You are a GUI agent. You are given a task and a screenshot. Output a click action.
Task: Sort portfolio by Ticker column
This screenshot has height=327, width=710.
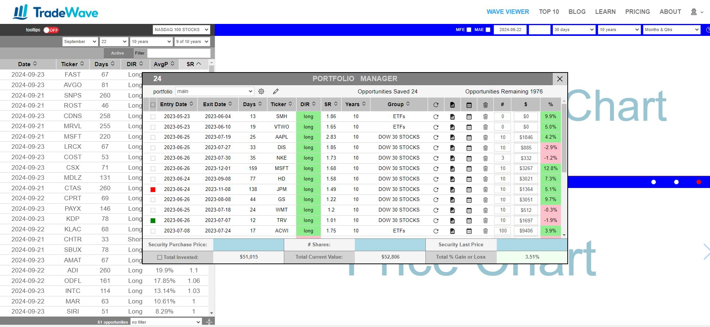(281, 104)
